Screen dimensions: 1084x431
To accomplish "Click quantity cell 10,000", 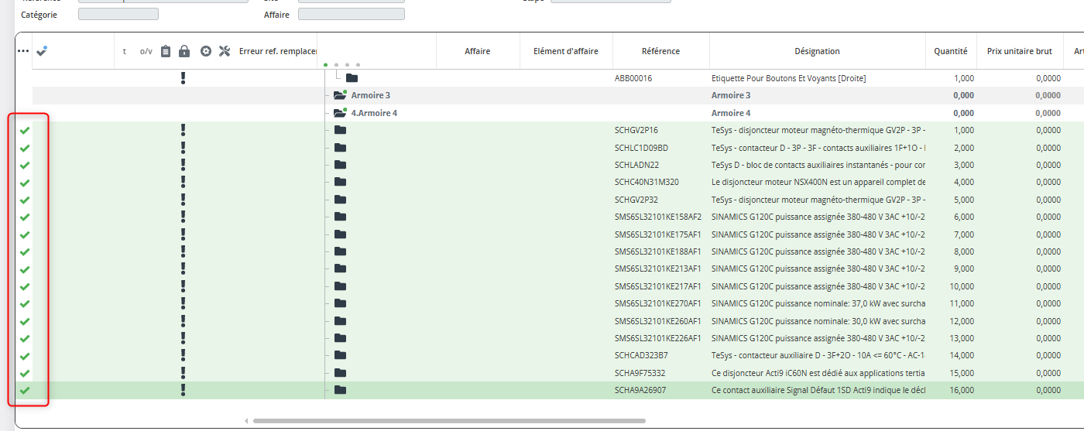I will (962, 286).
